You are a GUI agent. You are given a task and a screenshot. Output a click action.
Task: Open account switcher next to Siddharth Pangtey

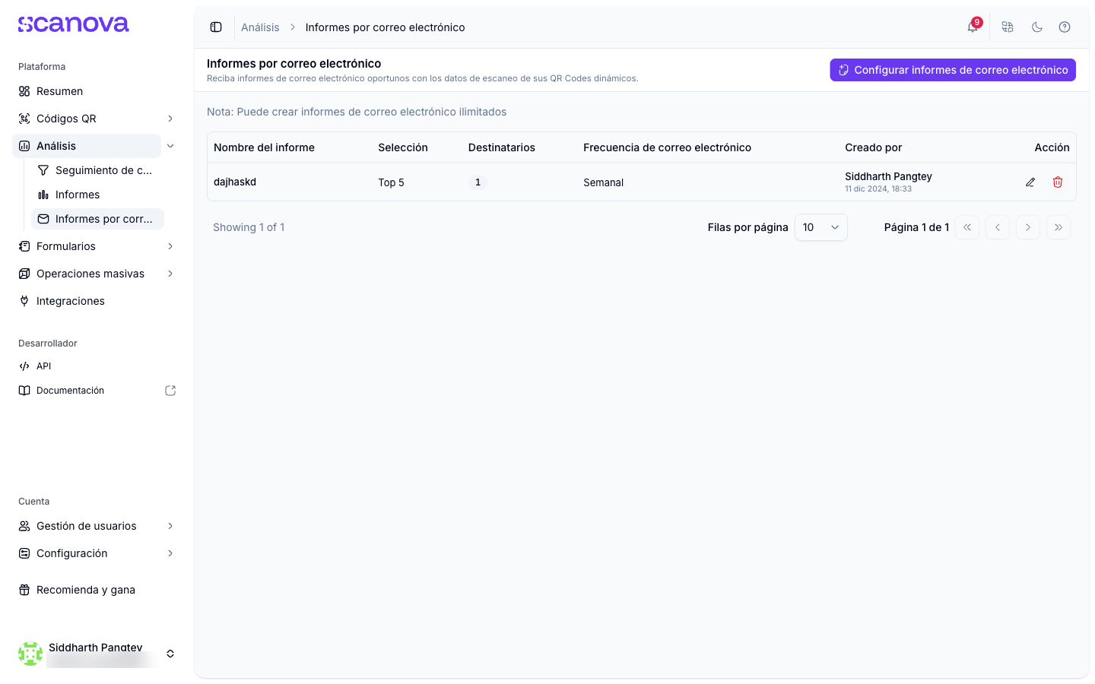pyautogui.click(x=170, y=654)
